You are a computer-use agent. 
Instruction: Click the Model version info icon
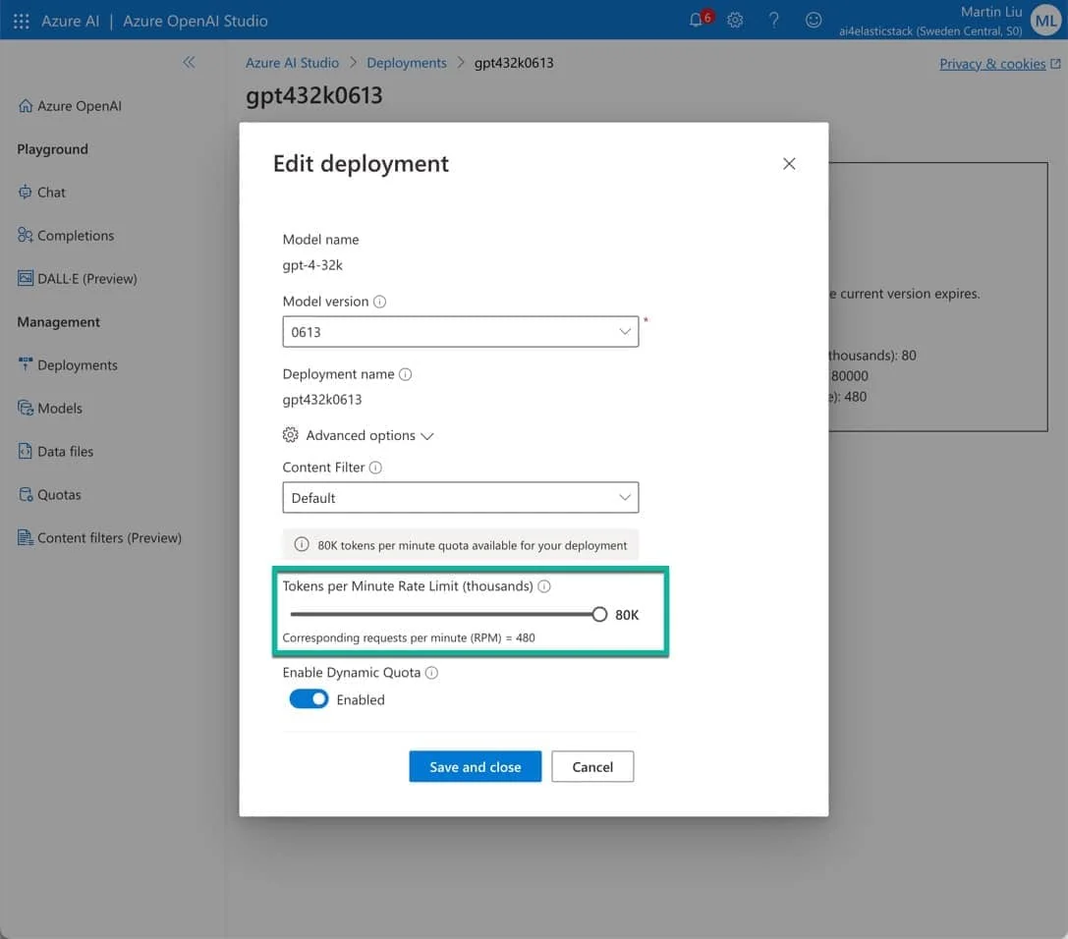tap(380, 302)
